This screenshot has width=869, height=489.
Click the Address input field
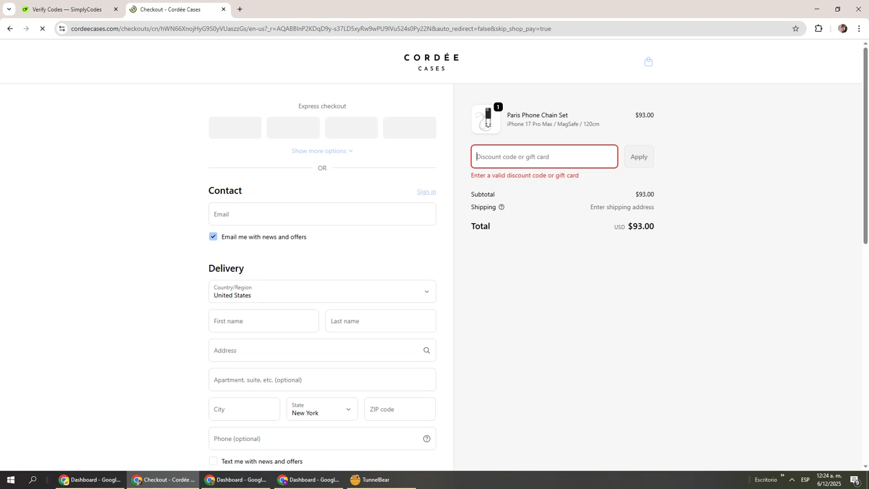tap(322, 351)
